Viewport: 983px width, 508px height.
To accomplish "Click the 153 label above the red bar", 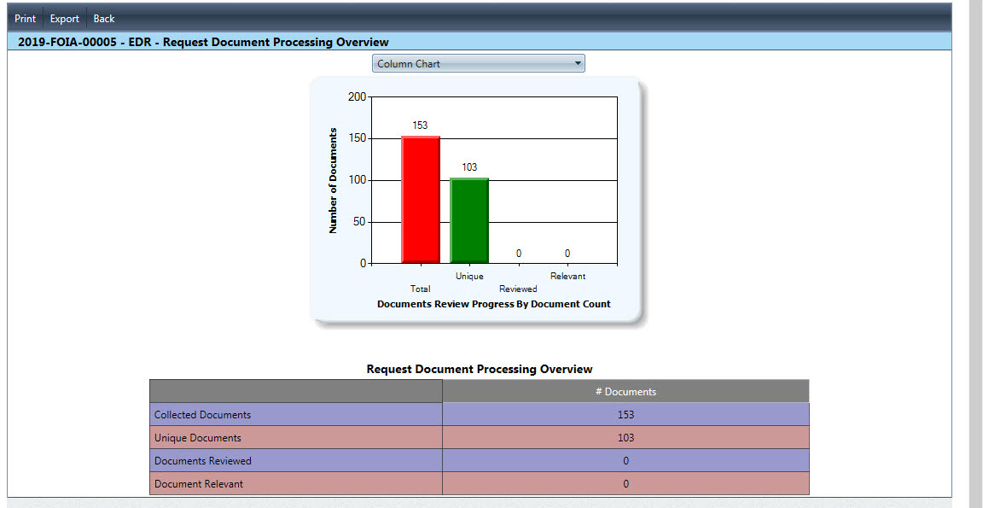I will [420, 126].
